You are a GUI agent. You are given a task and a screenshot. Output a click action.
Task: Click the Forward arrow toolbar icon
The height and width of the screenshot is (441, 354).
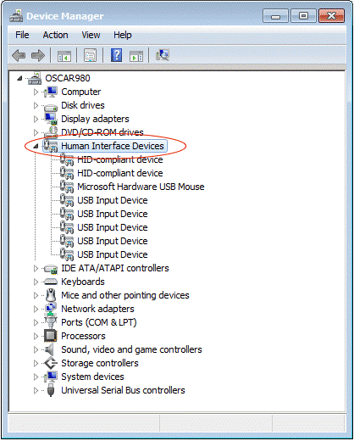point(38,55)
